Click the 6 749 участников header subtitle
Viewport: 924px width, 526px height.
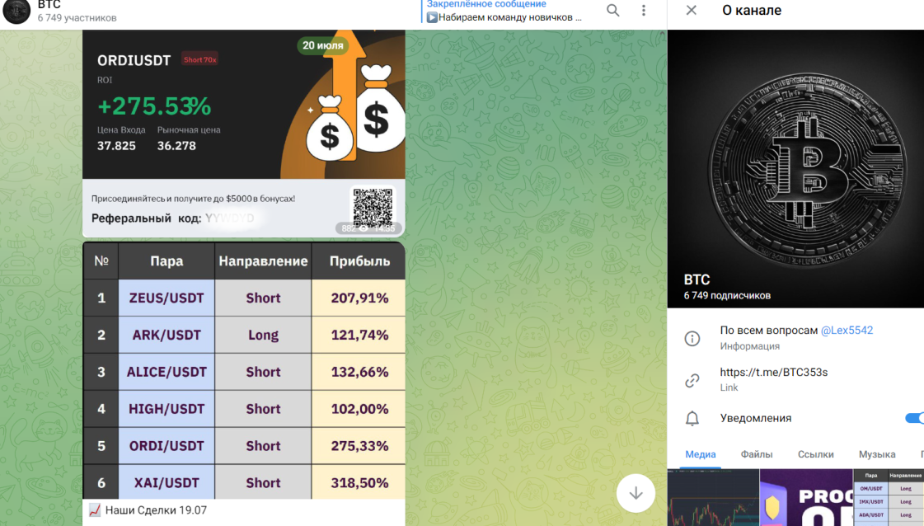coord(77,17)
